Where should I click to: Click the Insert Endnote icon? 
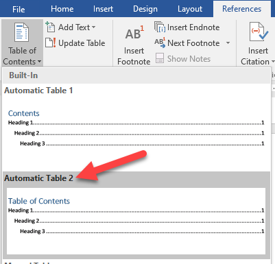coord(160,27)
